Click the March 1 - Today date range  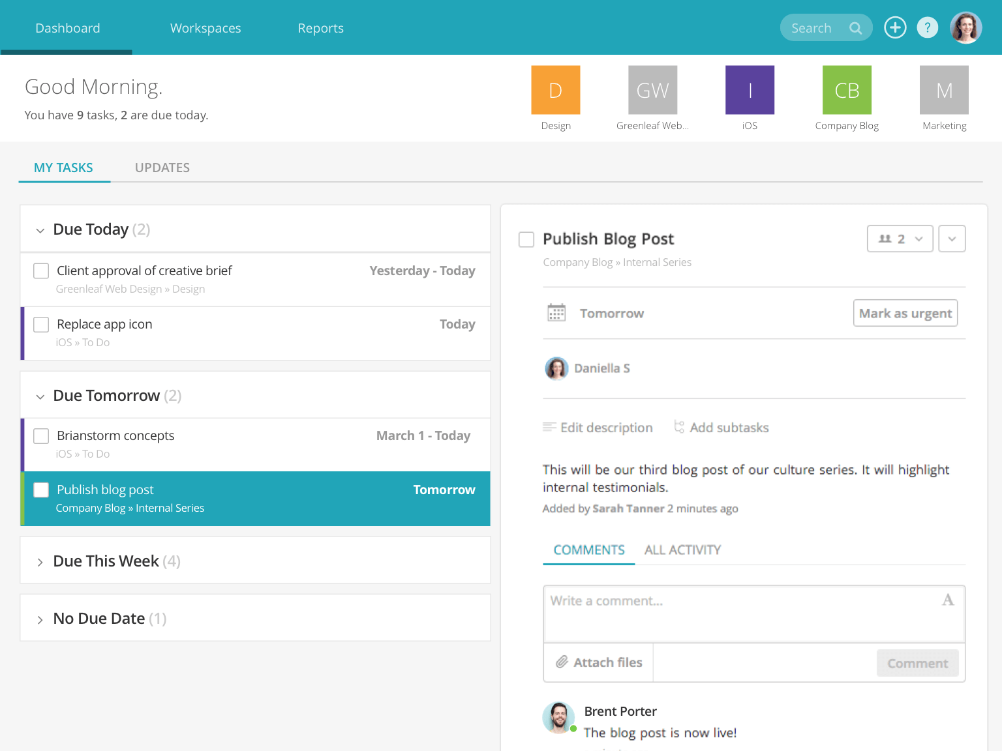[423, 435]
